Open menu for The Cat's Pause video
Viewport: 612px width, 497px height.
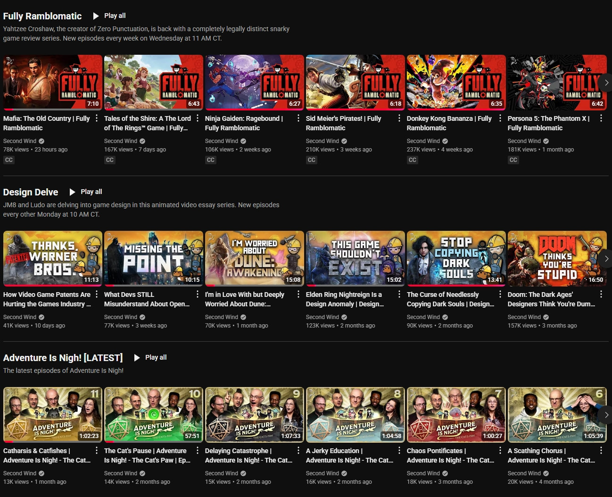pyautogui.click(x=198, y=450)
